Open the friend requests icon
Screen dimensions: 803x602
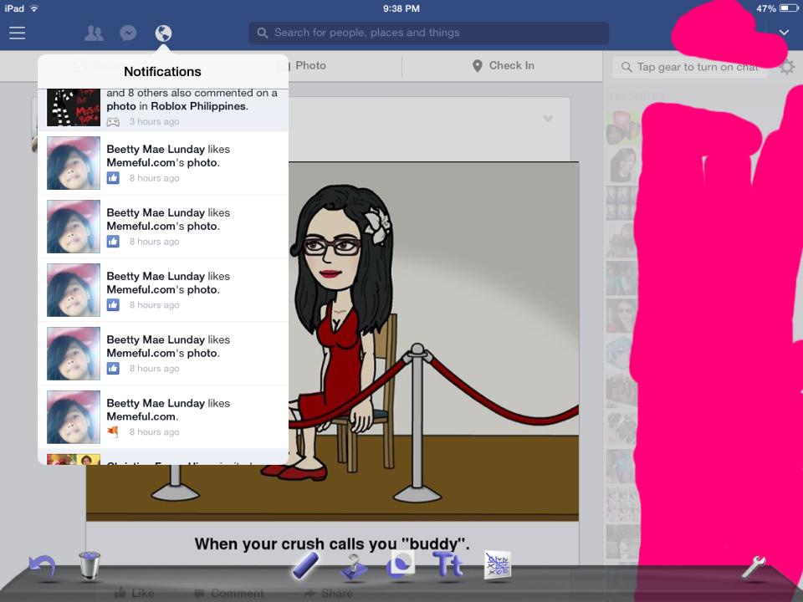coord(94,33)
